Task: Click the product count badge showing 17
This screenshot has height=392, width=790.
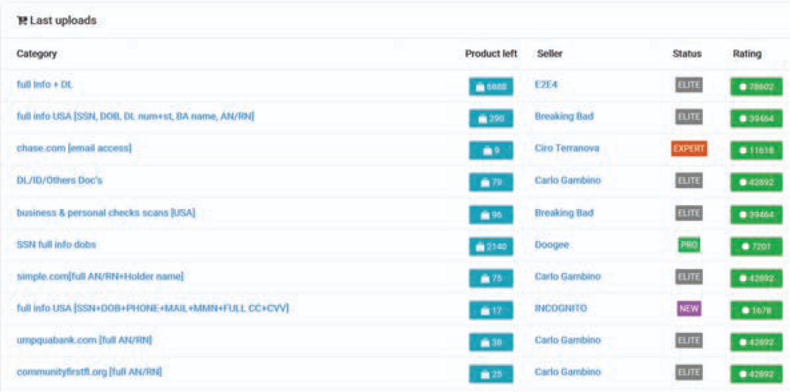Action: [491, 310]
